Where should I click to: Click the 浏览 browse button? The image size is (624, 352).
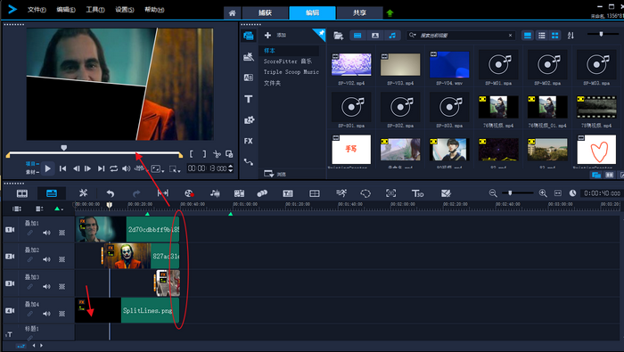tap(275, 174)
